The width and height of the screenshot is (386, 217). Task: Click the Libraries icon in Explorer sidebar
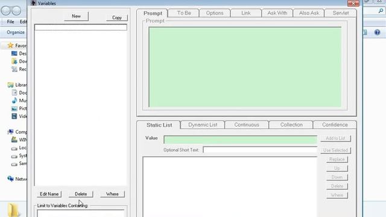pyautogui.click(x=10, y=85)
